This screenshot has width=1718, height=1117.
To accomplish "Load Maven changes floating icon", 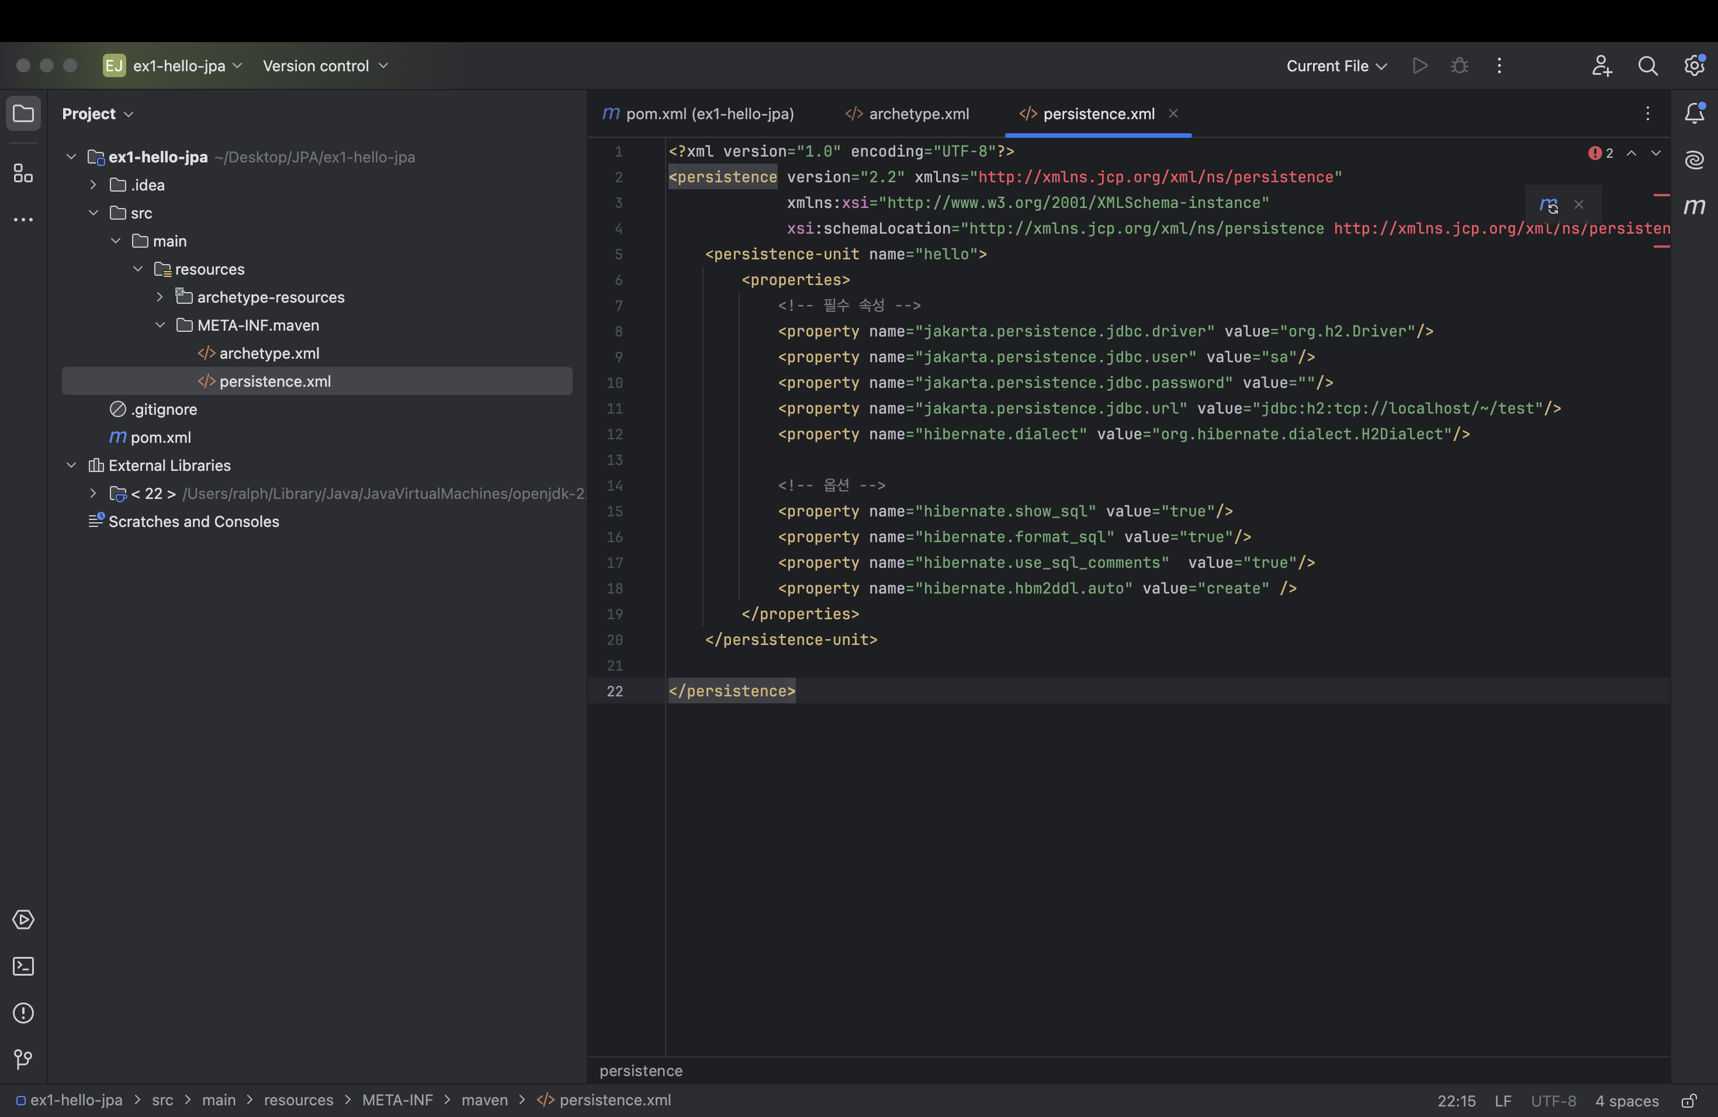I will click(1549, 205).
